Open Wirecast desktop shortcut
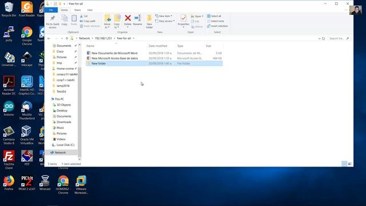 [45, 183]
